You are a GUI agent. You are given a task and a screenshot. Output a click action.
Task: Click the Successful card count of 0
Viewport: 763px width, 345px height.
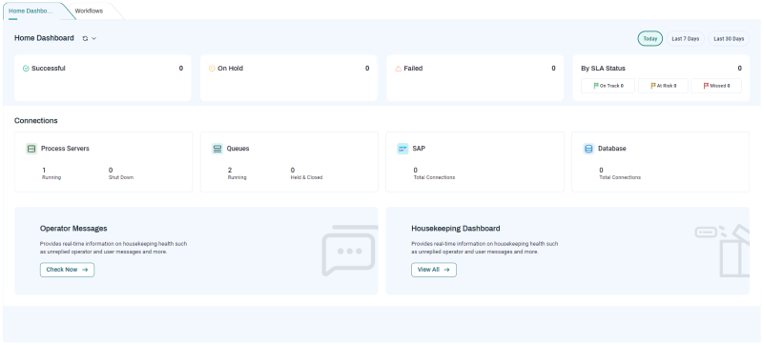click(x=181, y=69)
